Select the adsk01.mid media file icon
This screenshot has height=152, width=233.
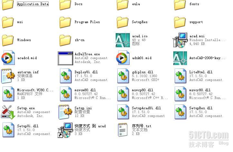tap(123, 58)
